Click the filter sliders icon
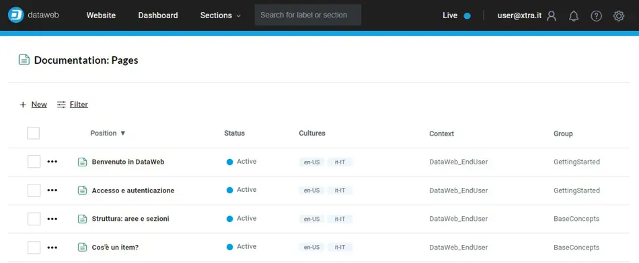Image resolution: width=639 pixels, height=263 pixels. 61,105
